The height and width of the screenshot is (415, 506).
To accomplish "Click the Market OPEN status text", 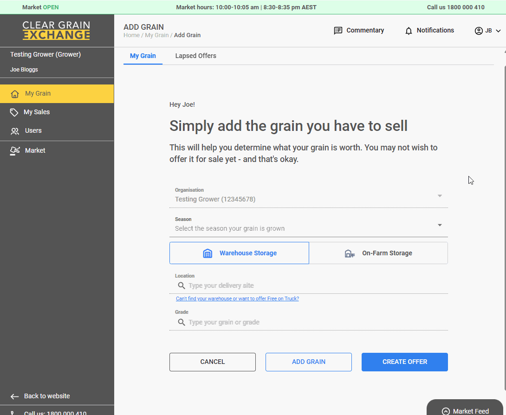I will point(40,7).
